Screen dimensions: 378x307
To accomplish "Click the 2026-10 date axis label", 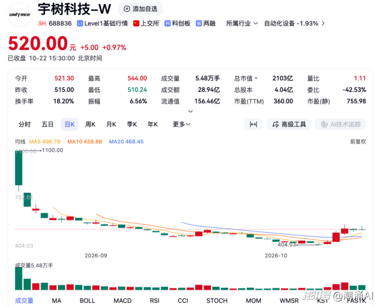I will [276, 256].
